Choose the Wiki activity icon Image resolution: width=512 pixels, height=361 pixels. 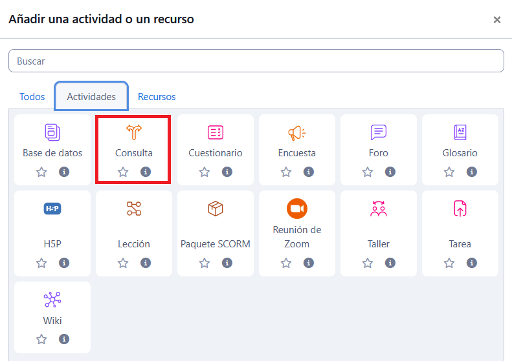pos(52,299)
